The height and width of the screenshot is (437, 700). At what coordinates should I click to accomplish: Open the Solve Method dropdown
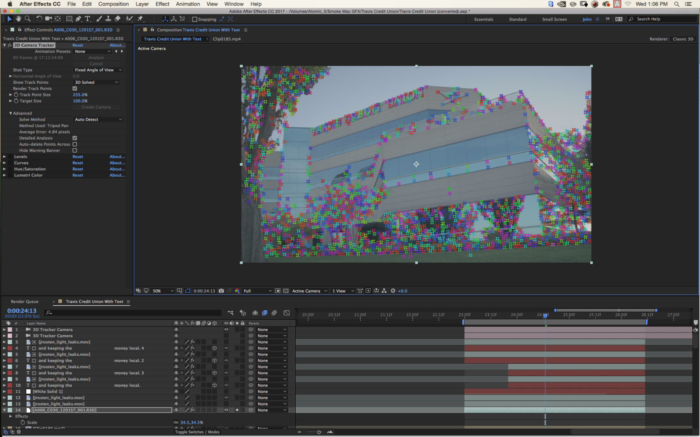[98, 120]
